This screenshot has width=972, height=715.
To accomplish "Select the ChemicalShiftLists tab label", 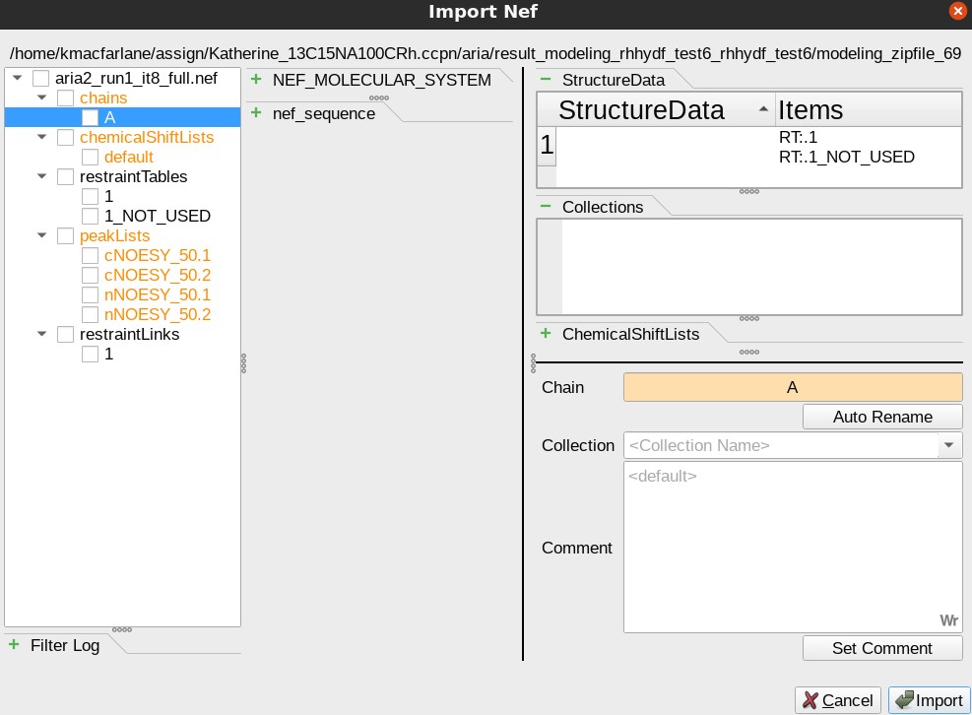I will click(x=630, y=334).
